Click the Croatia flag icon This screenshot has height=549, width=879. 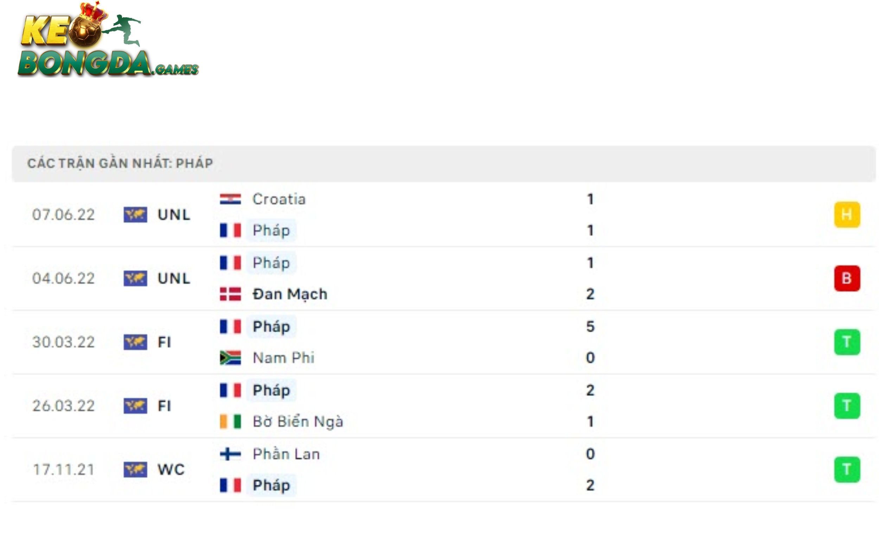click(x=230, y=199)
